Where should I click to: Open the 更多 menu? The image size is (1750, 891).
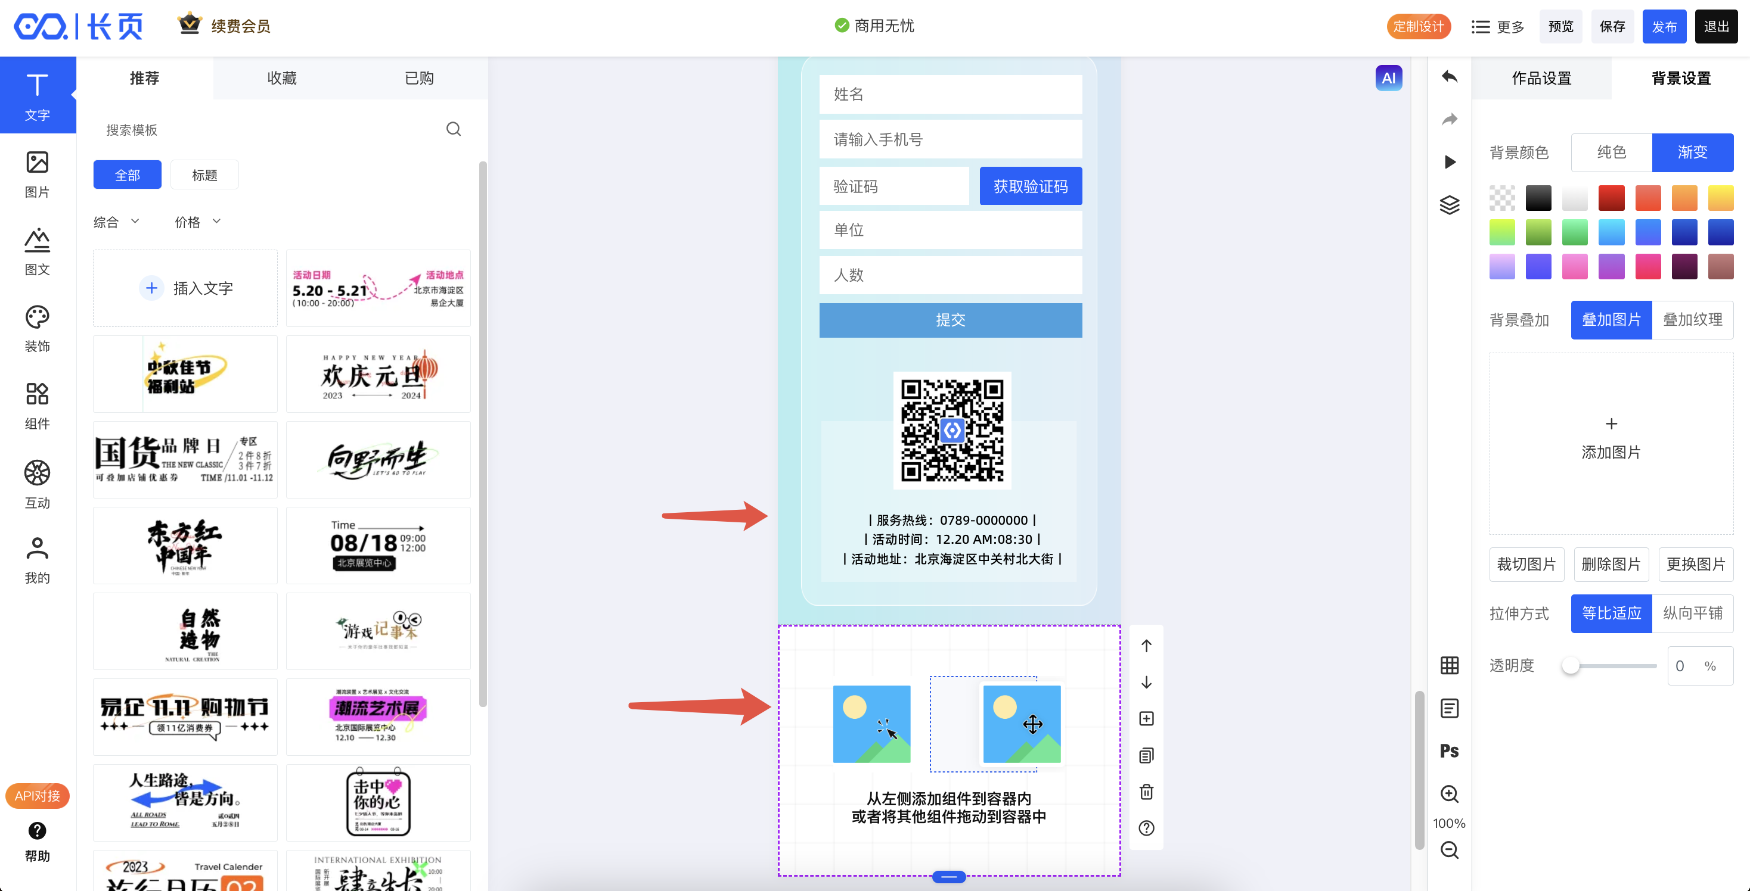coord(1498,26)
